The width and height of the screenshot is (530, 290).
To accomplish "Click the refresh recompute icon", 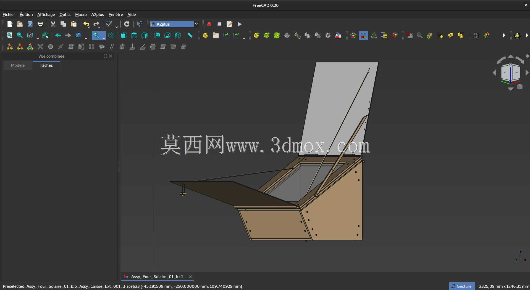I will [127, 24].
